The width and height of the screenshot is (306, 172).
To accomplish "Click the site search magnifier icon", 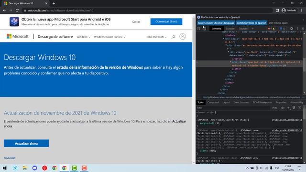I will pyautogui.click(x=173, y=37).
